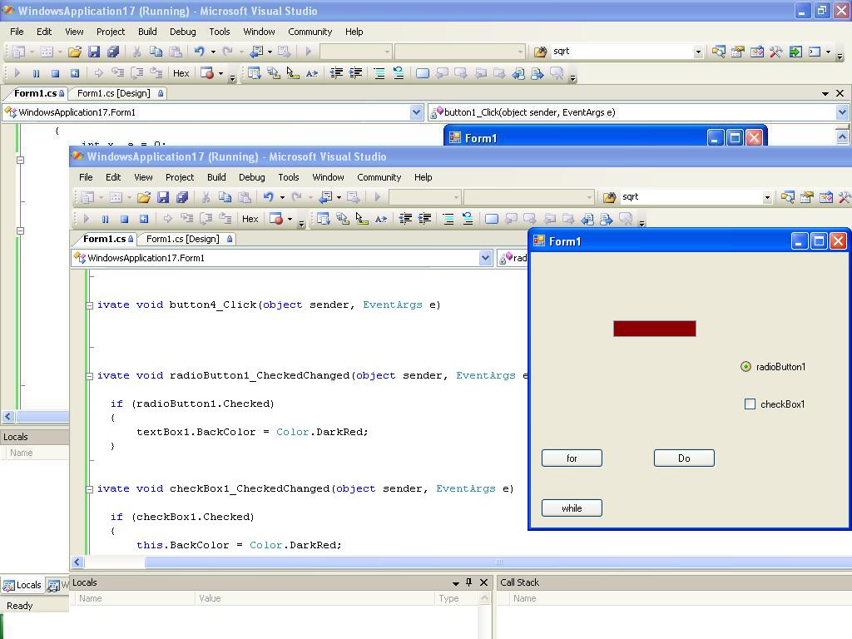
Task: Click Save icon in front Visual Studio window
Action: point(163,197)
